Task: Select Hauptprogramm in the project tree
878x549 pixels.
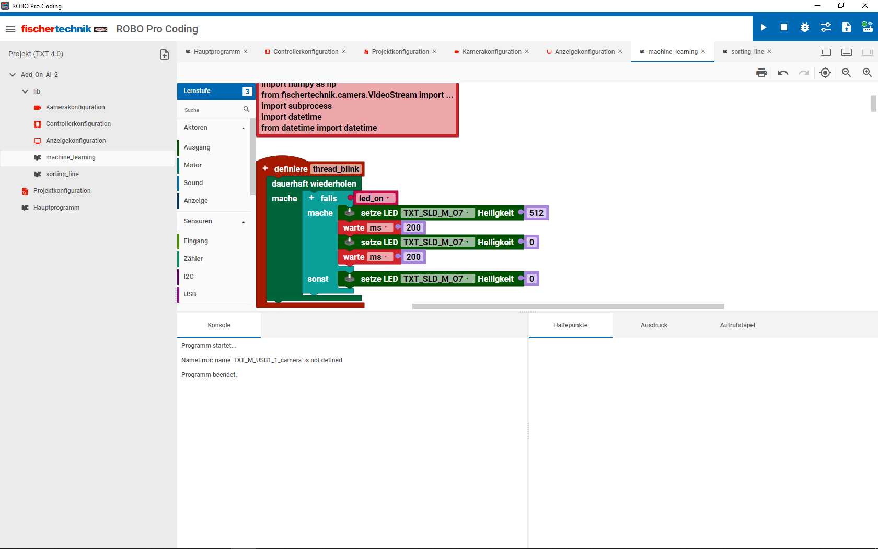Action: click(x=56, y=208)
